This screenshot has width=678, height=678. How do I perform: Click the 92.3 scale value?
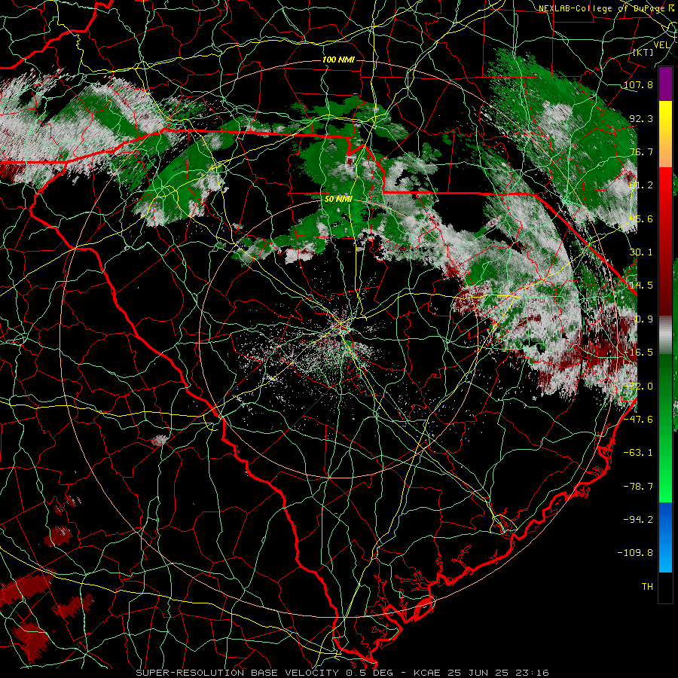(641, 118)
